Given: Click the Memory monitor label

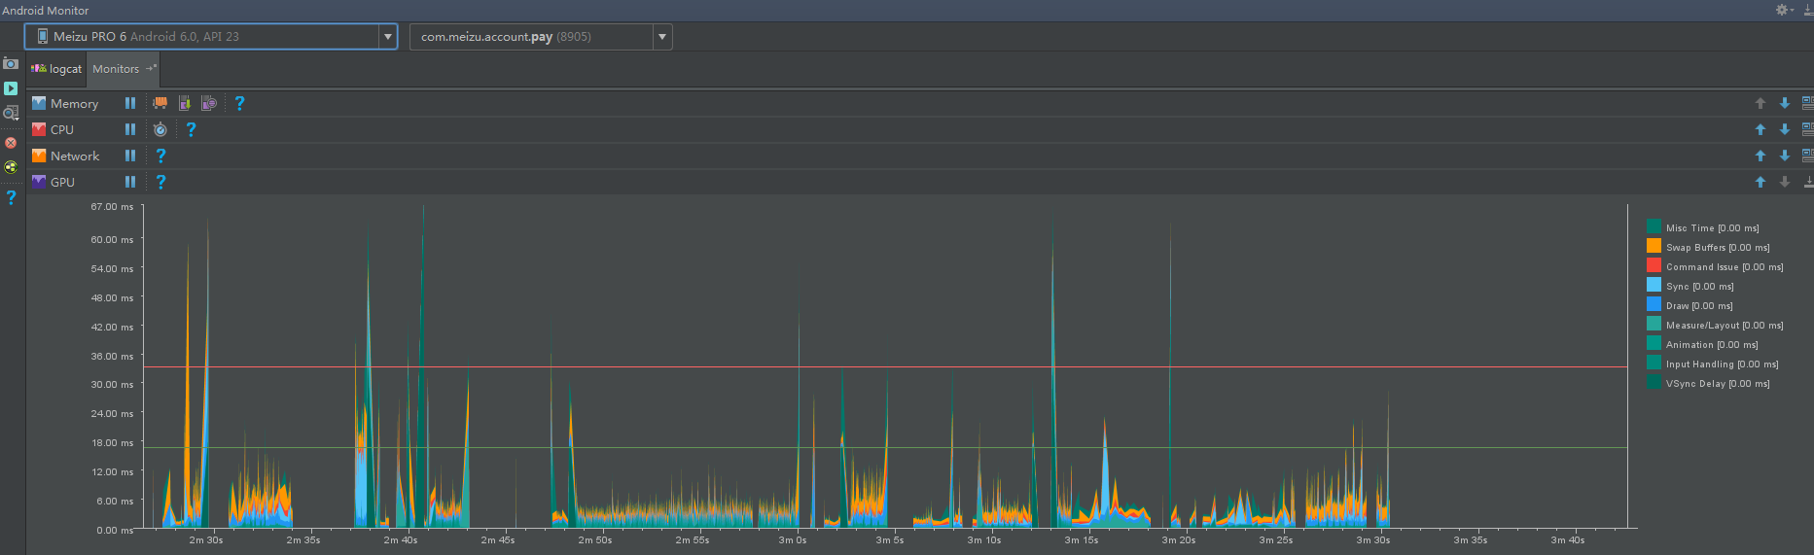Looking at the screenshot, I should (x=74, y=103).
